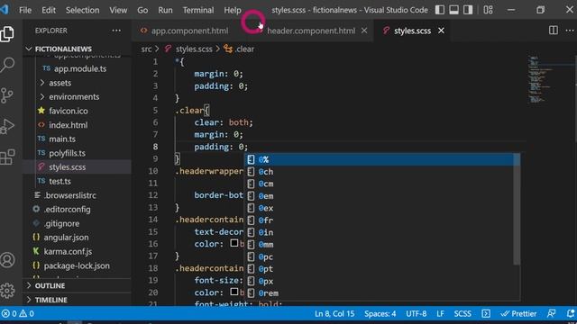Viewport: 577px width, 324px height.
Task: Open .editorconfig file
Action: [77, 209]
